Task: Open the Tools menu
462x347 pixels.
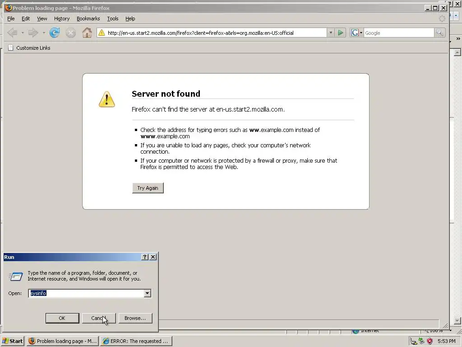Action: click(112, 19)
